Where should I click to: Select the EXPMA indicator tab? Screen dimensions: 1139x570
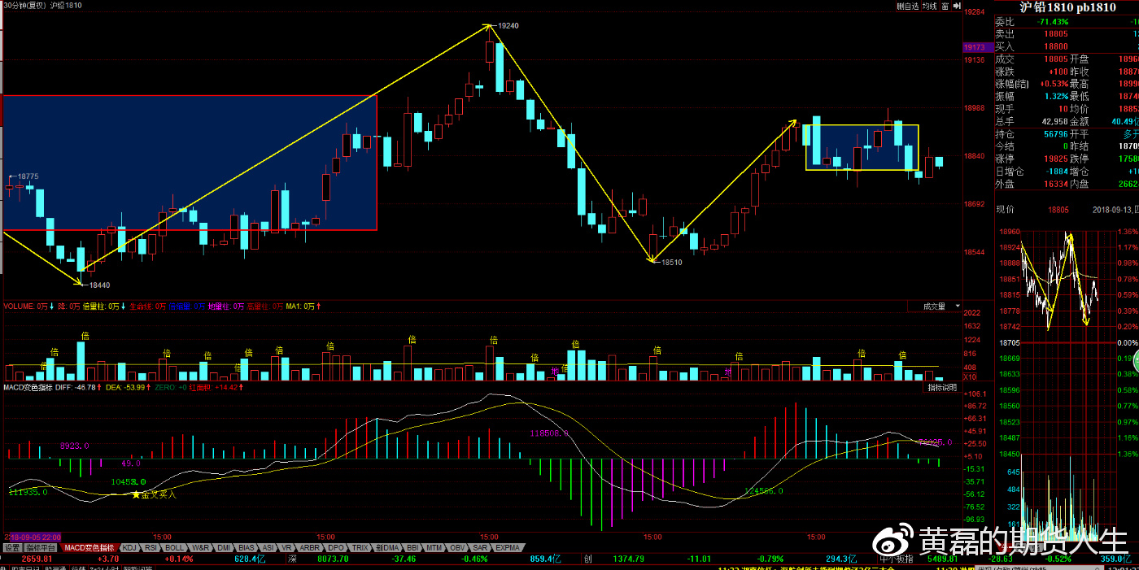508,548
